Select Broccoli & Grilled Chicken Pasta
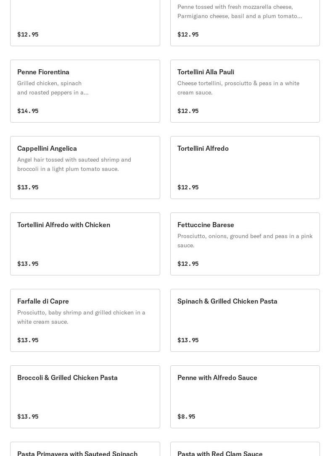 point(67,377)
